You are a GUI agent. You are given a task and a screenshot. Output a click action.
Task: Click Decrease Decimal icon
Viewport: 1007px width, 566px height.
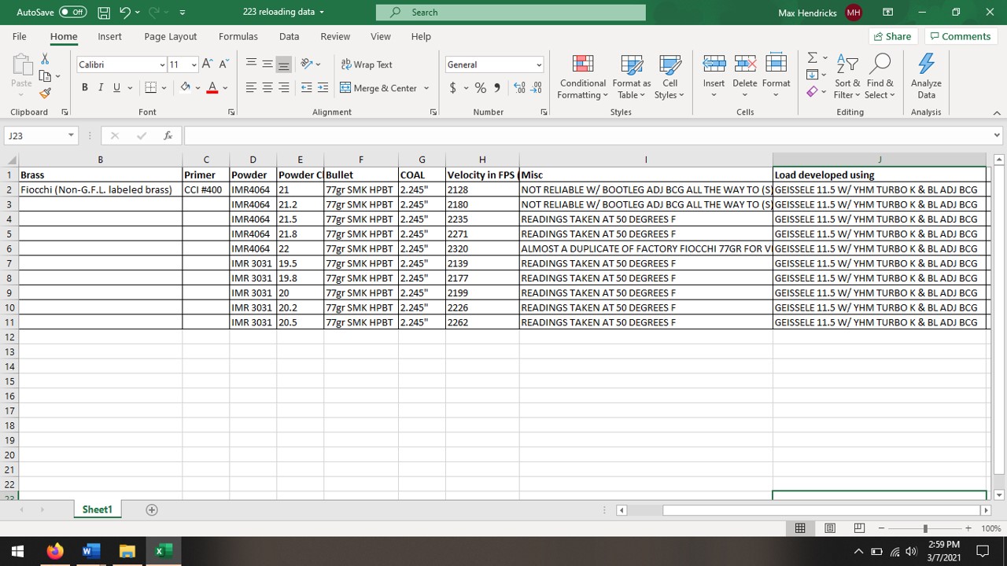[x=537, y=87]
